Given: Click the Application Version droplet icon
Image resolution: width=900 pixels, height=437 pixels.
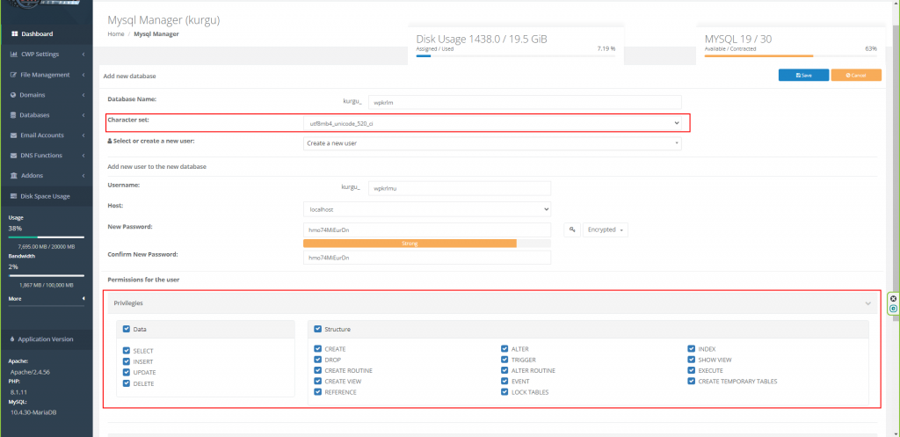Looking at the screenshot, I should tap(12, 339).
